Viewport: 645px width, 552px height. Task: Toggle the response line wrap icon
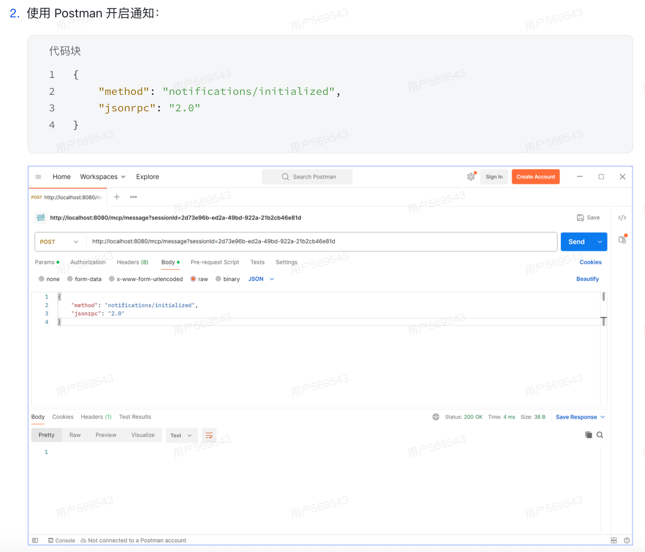pos(209,436)
